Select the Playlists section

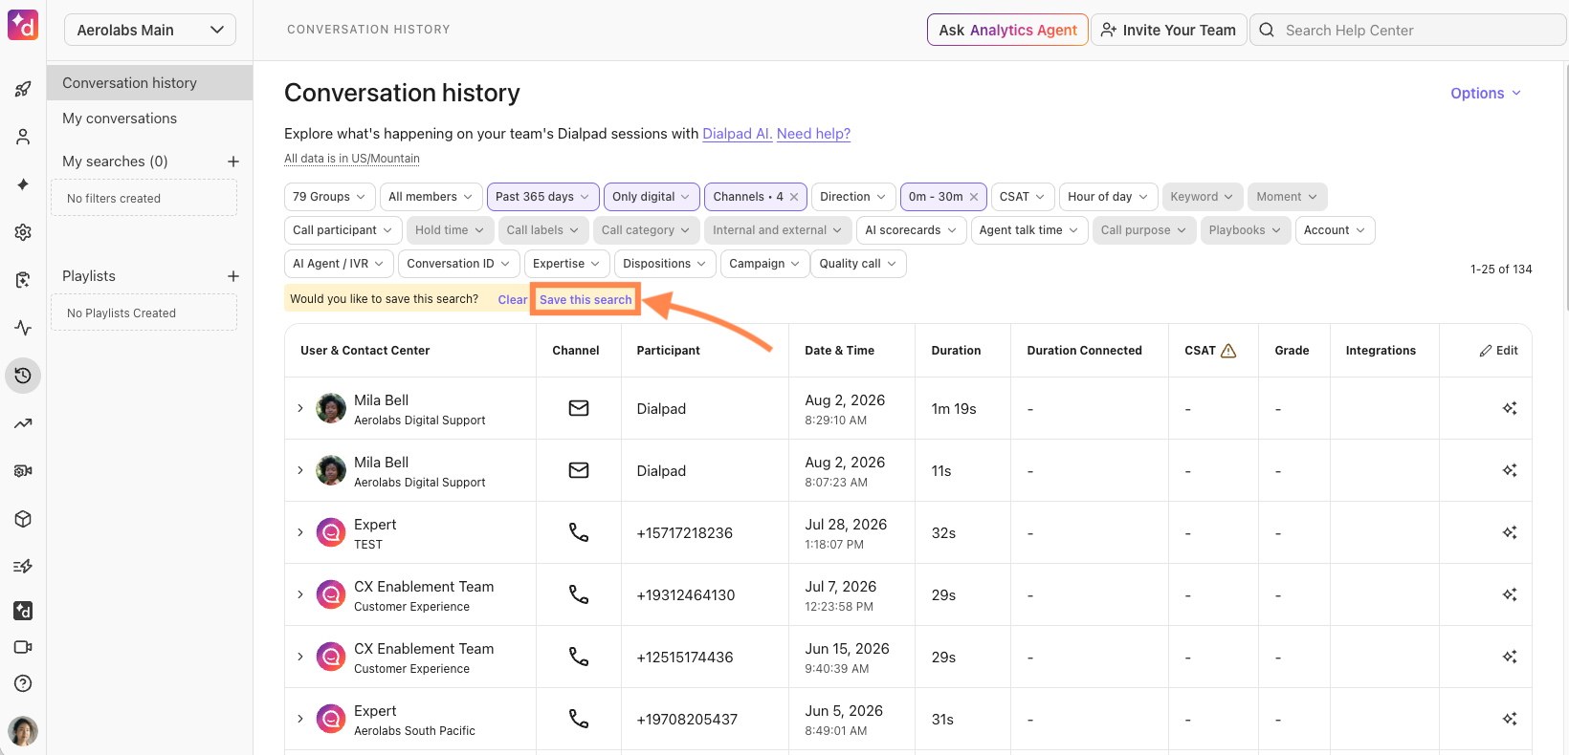click(89, 276)
